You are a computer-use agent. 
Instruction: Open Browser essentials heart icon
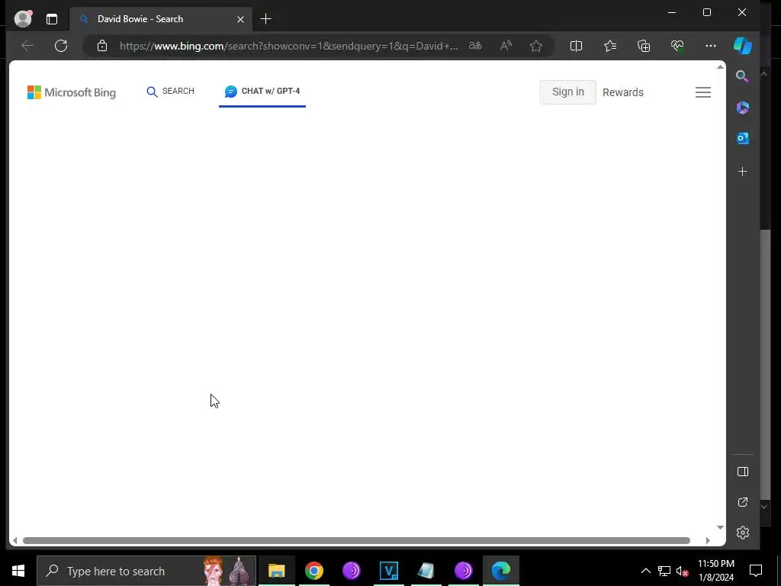coord(677,46)
